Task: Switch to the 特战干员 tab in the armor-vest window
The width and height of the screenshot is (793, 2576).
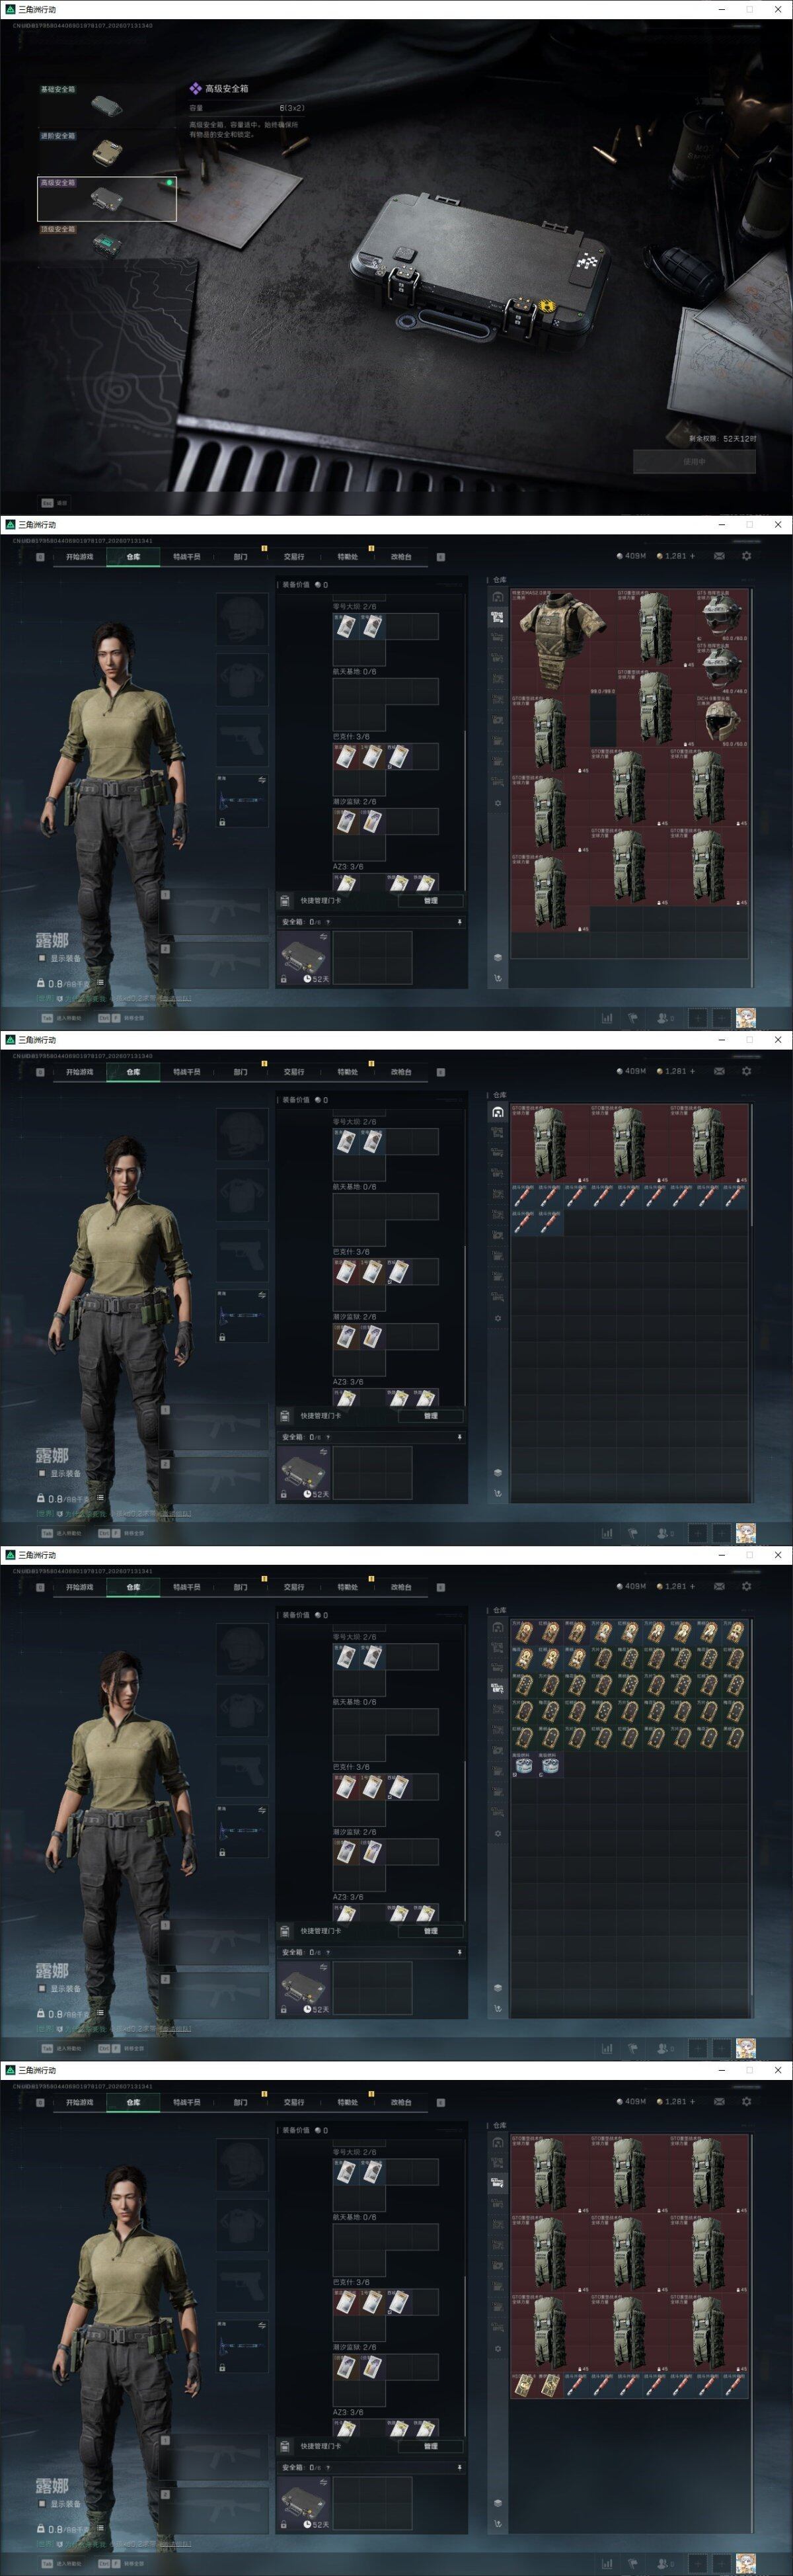Action: point(187,557)
